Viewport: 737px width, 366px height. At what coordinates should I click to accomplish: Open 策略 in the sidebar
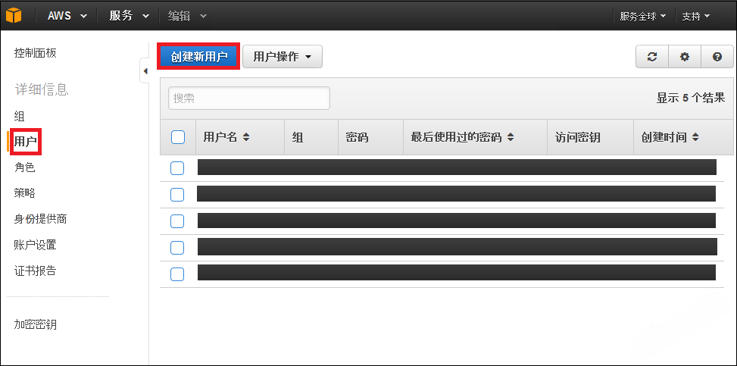pyautogui.click(x=24, y=193)
